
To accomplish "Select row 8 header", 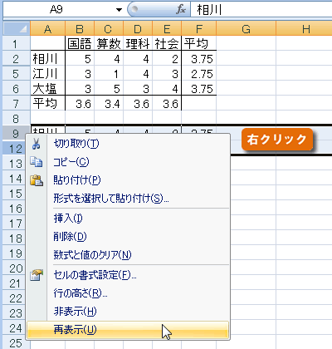I will 16,118.
